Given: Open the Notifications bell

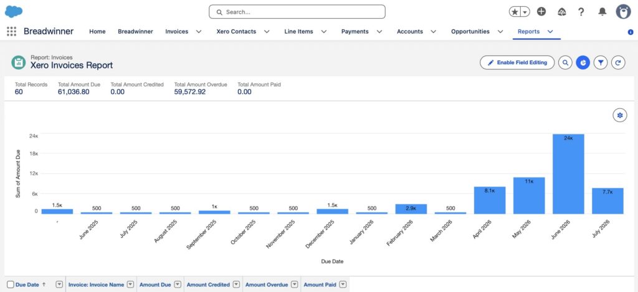Looking at the screenshot, I should click(x=602, y=12).
